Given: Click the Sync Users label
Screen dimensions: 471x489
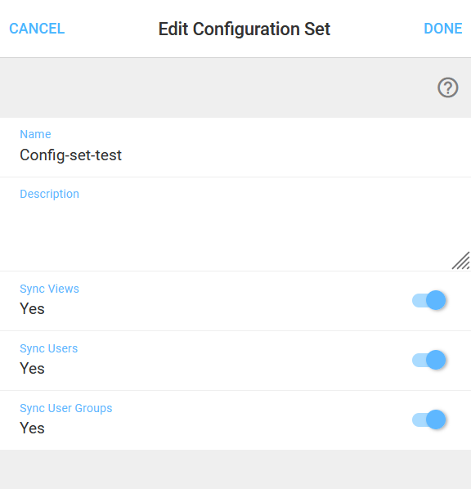Looking at the screenshot, I should [x=49, y=348].
